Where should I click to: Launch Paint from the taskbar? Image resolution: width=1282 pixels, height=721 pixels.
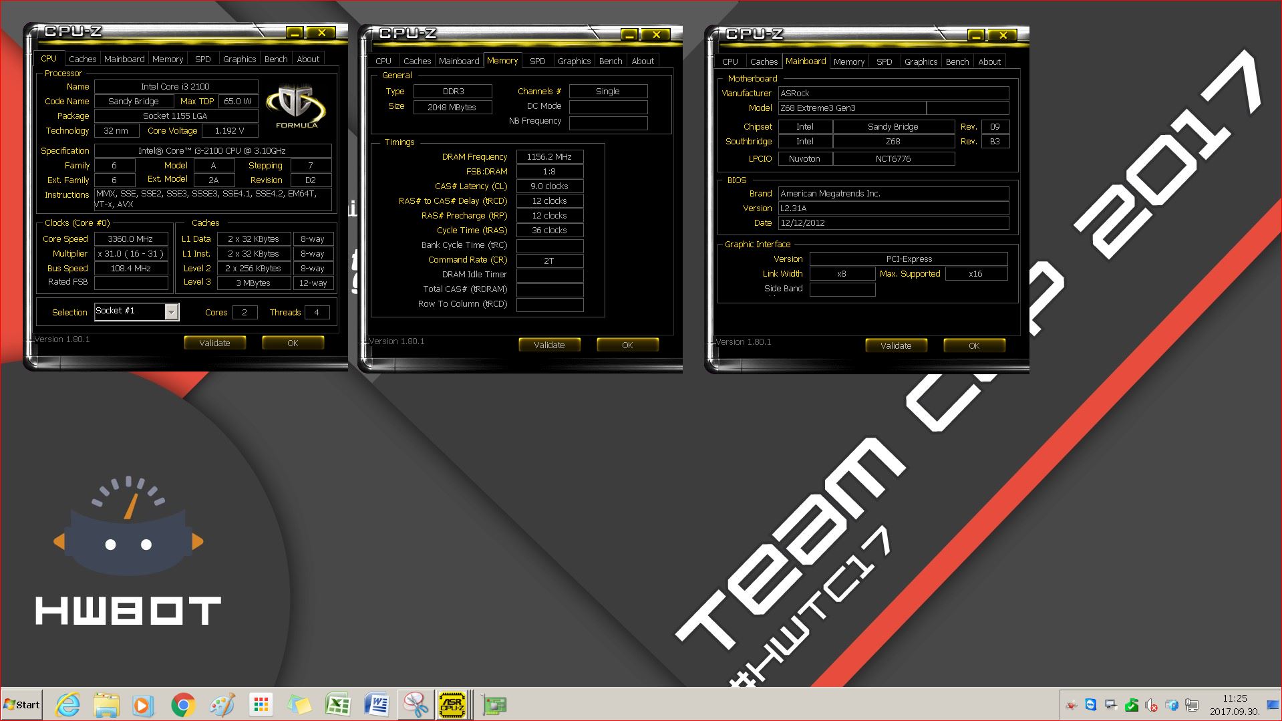tap(222, 705)
